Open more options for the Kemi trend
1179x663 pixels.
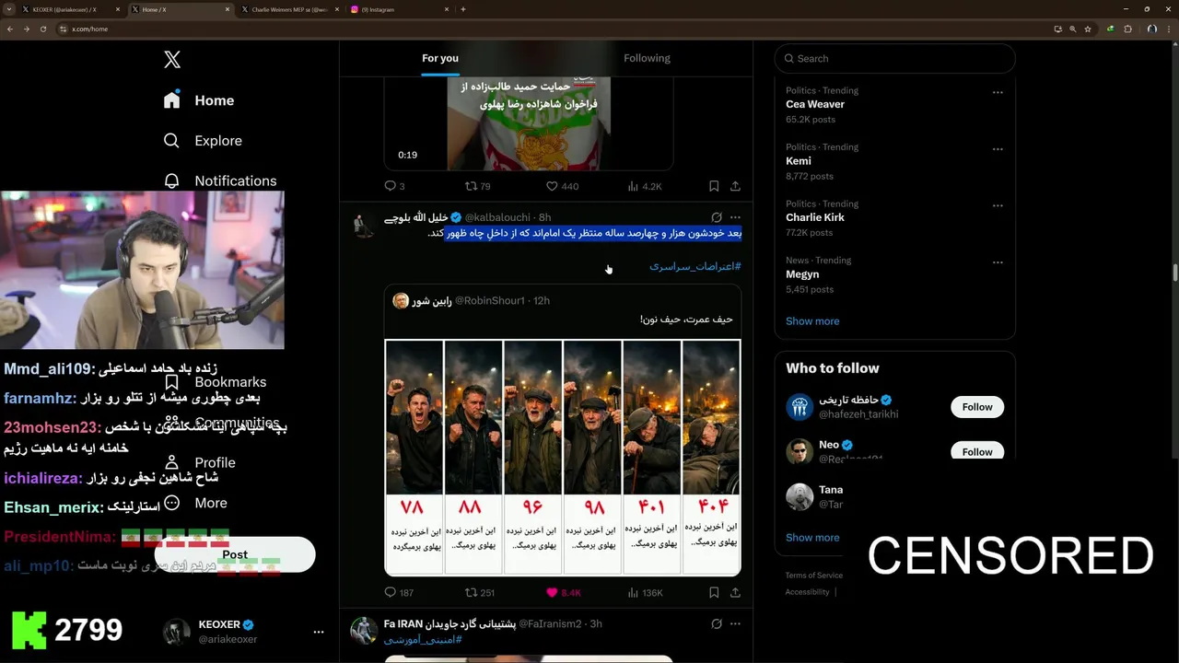(x=998, y=149)
